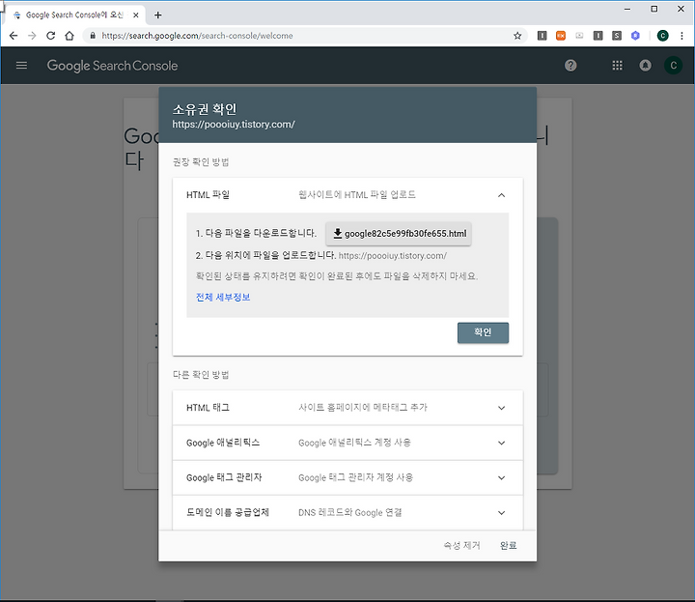695x602 pixels.
Task: Show notifications bell icon
Action: coord(645,66)
